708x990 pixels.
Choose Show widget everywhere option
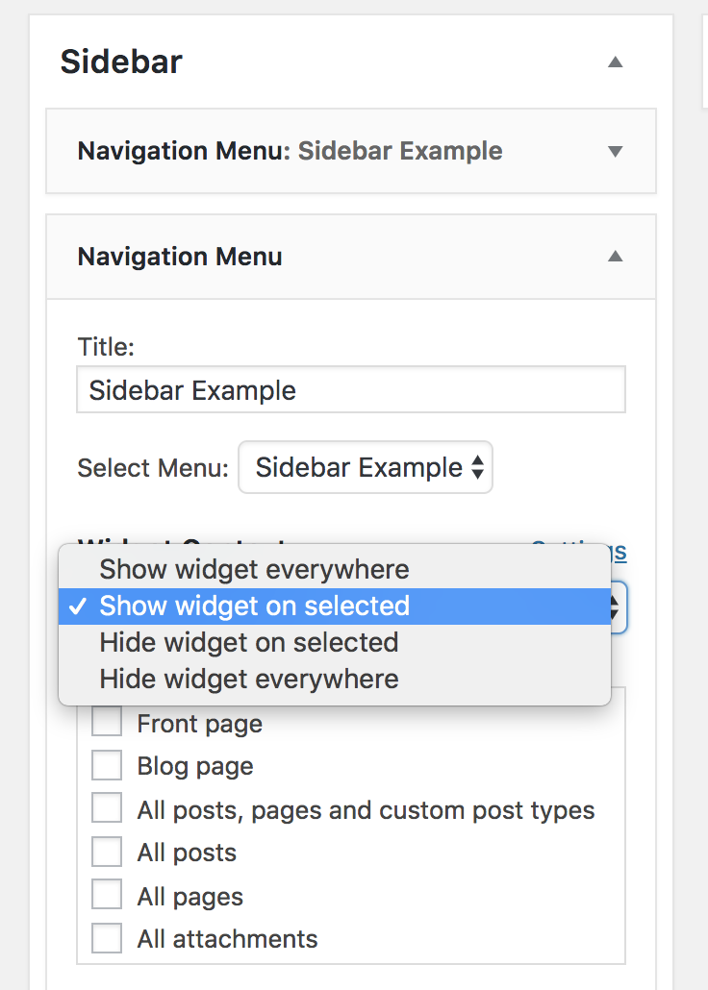coord(335,570)
